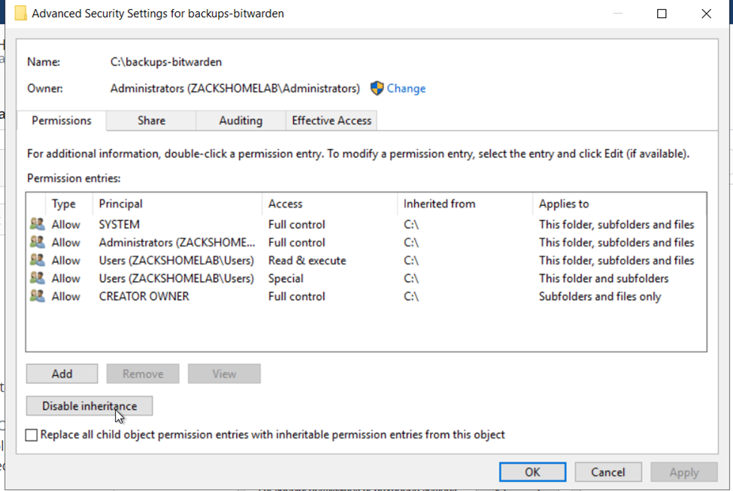The image size is (733, 491).
Task: Click the C:\backups-bitwarden name text
Action: click(166, 62)
